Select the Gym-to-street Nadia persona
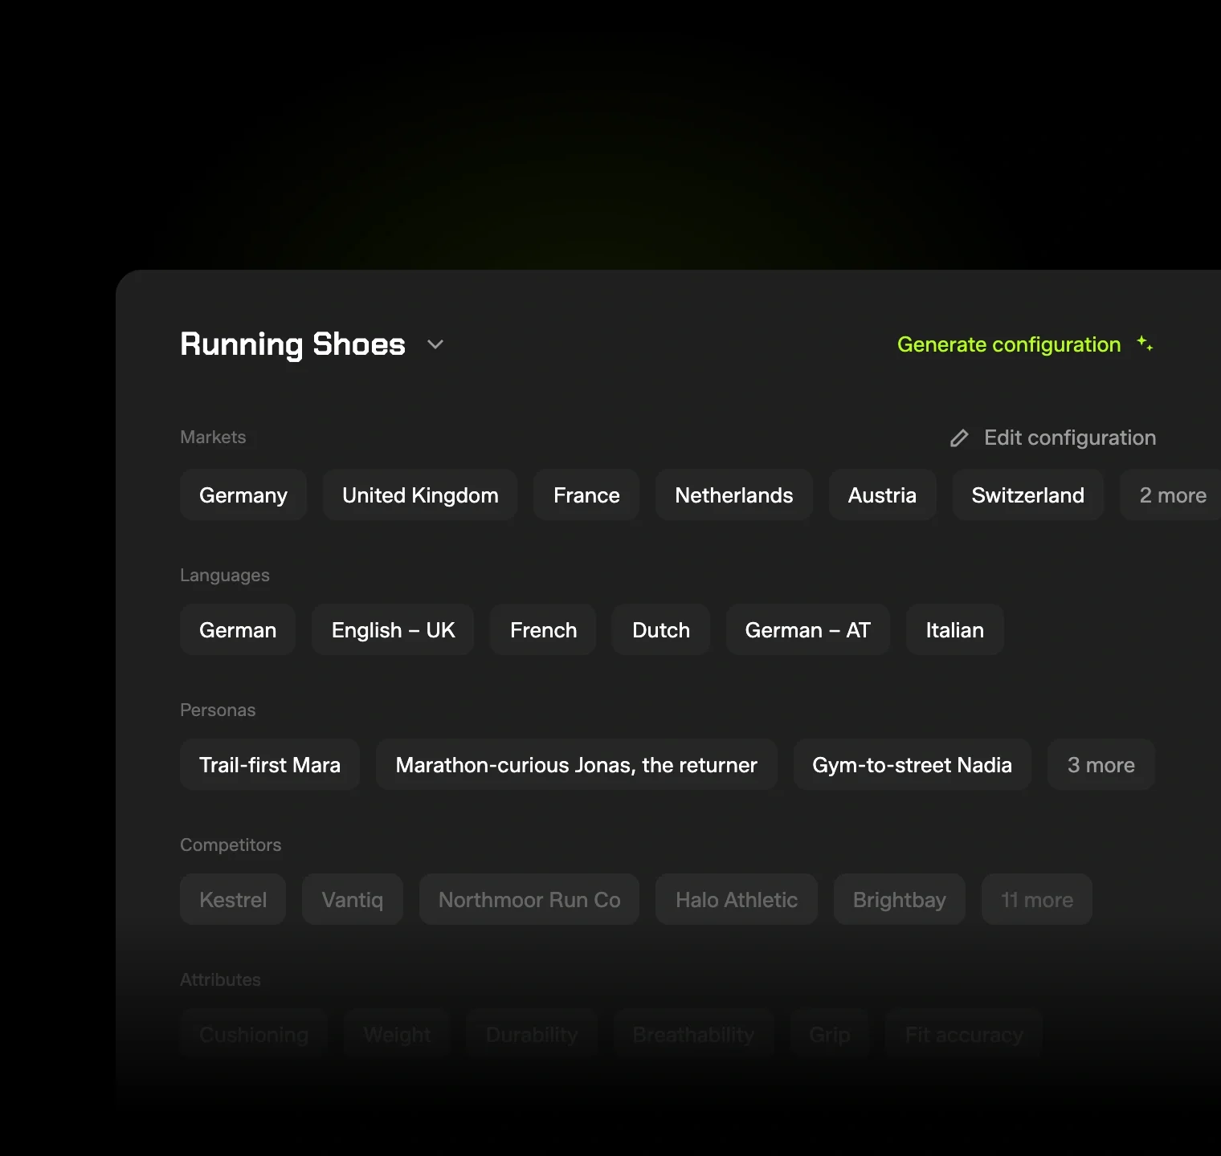The image size is (1221, 1156). pos(912,765)
